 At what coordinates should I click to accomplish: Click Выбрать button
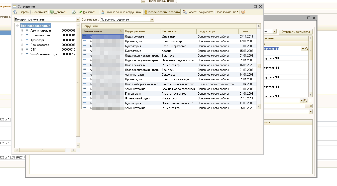tap(21, 12)
